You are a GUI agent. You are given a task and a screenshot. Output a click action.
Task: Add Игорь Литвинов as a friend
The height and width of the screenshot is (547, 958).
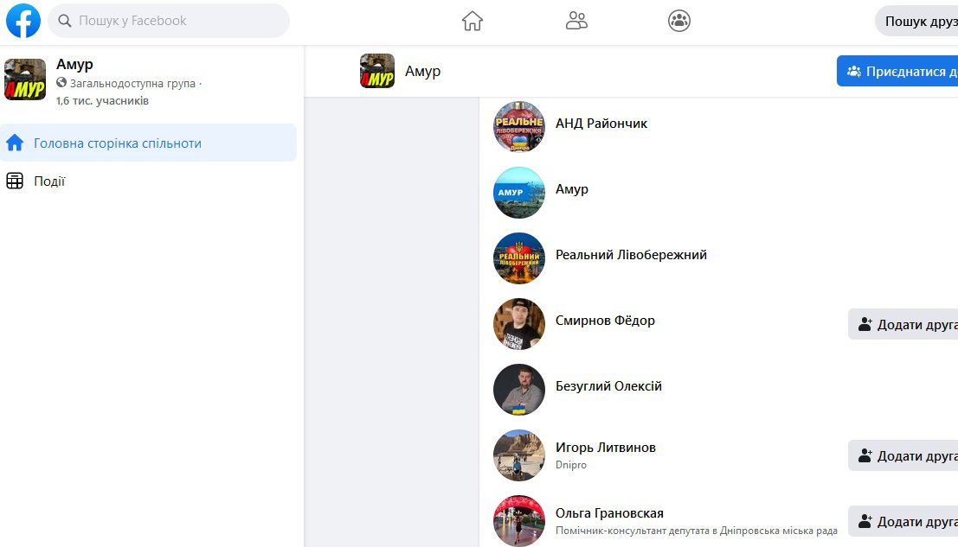pos(903,455)
